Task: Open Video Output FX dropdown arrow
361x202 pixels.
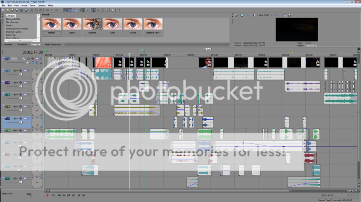Action: click(257, 15)
